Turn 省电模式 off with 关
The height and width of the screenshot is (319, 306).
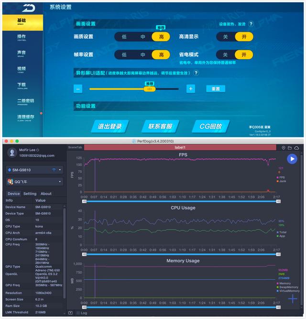coord(225,55)
